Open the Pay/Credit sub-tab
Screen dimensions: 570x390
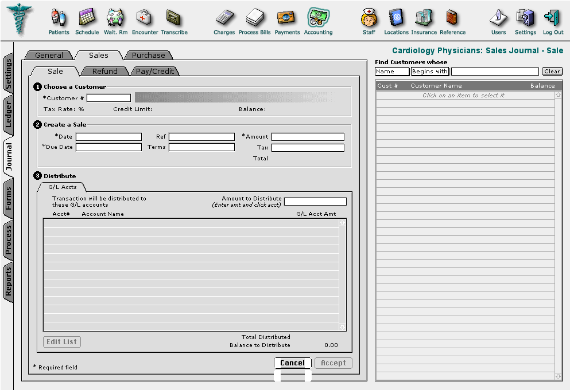[155, 71]
